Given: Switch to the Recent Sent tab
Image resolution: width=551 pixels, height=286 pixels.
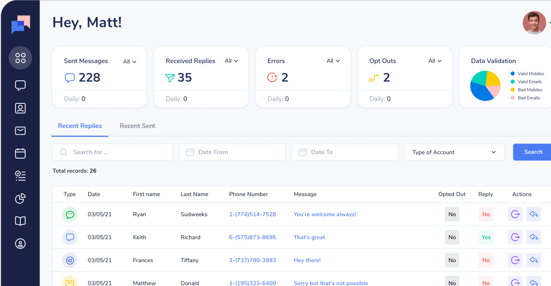Looking at the screenshot, I should click(137, 126).
